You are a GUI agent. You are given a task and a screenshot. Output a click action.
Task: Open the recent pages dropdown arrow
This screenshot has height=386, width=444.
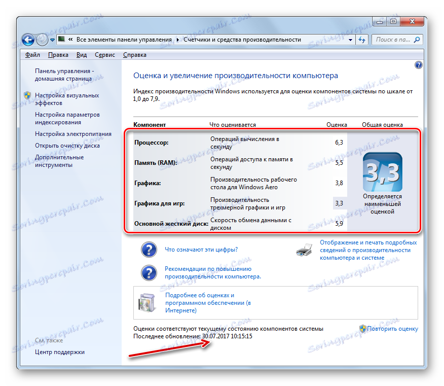coord(52,40)
